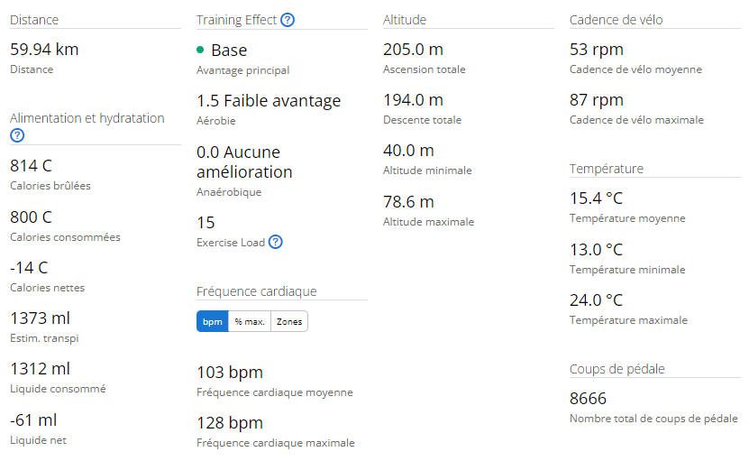This screenshot has height=461, width=749.
Task: Click the 205.0 m Ascension totale value
Action: point(413,50)
